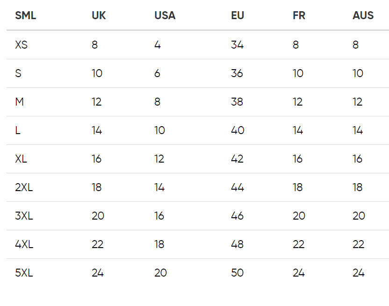Click EU size 46 cell
This screenshot has height=306, width=389.
238,216
